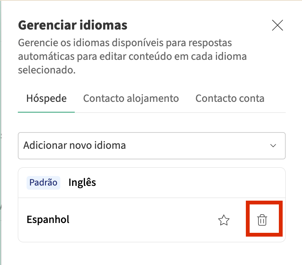Switch to the Hóspede tab
Screen dimensions: 302x265
coord(46,98)
